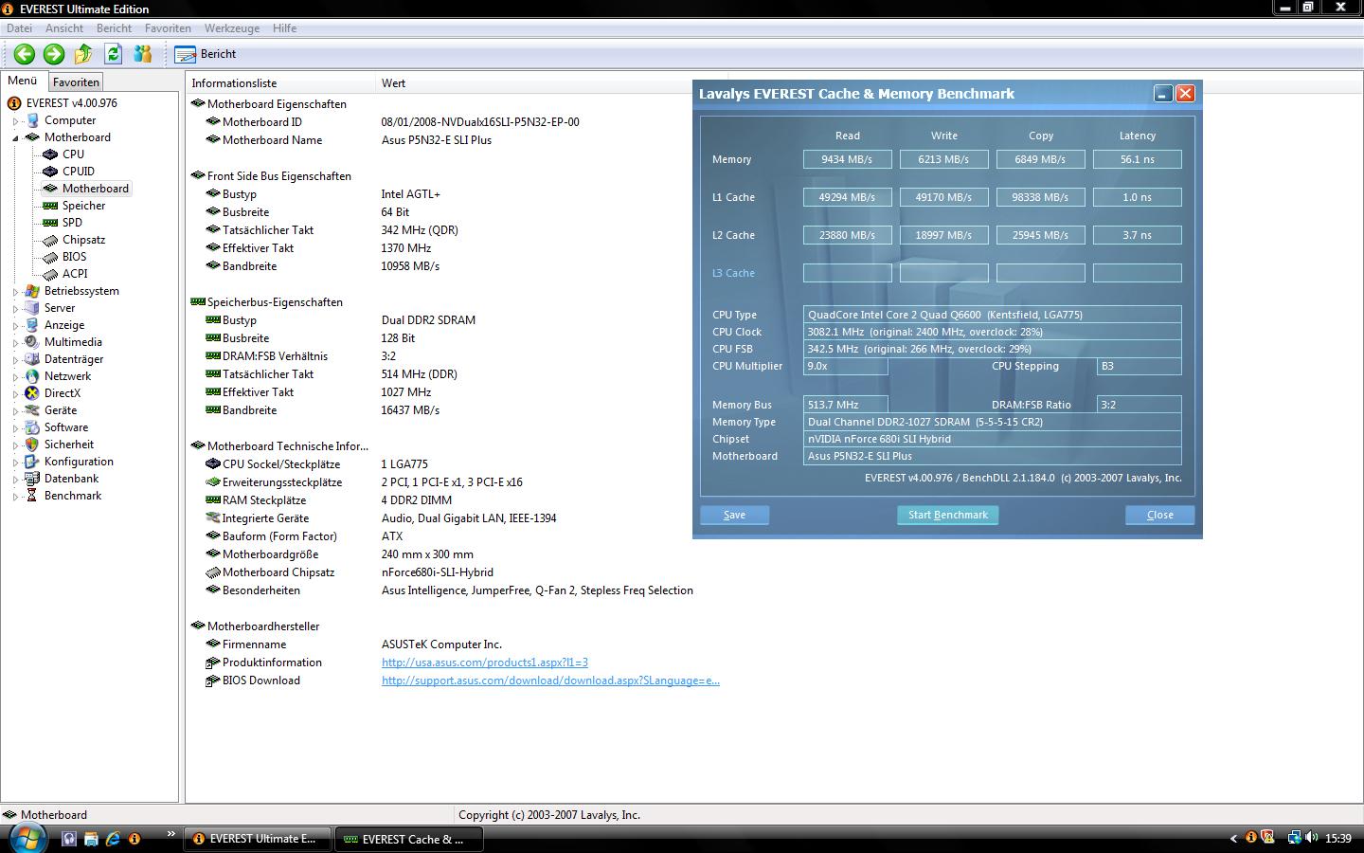
Task: Expand the Betriebssystem tree node
Action: (x=16, y=292)
